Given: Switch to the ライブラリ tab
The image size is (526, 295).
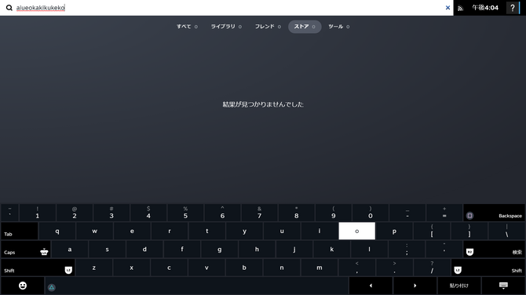Looking at the screenshot, I should pyautogui.click(x=226, y=27).
